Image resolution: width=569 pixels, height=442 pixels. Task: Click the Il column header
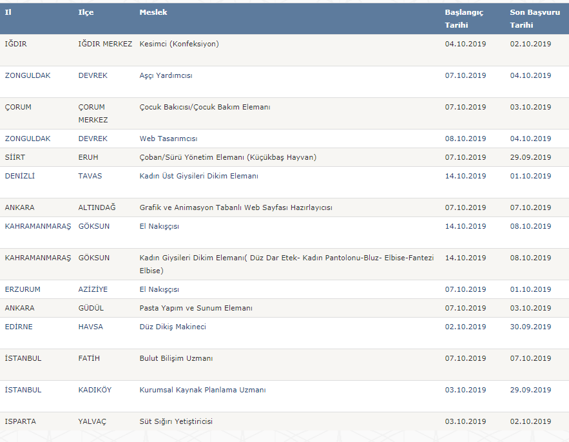click(x=8, y=12)
